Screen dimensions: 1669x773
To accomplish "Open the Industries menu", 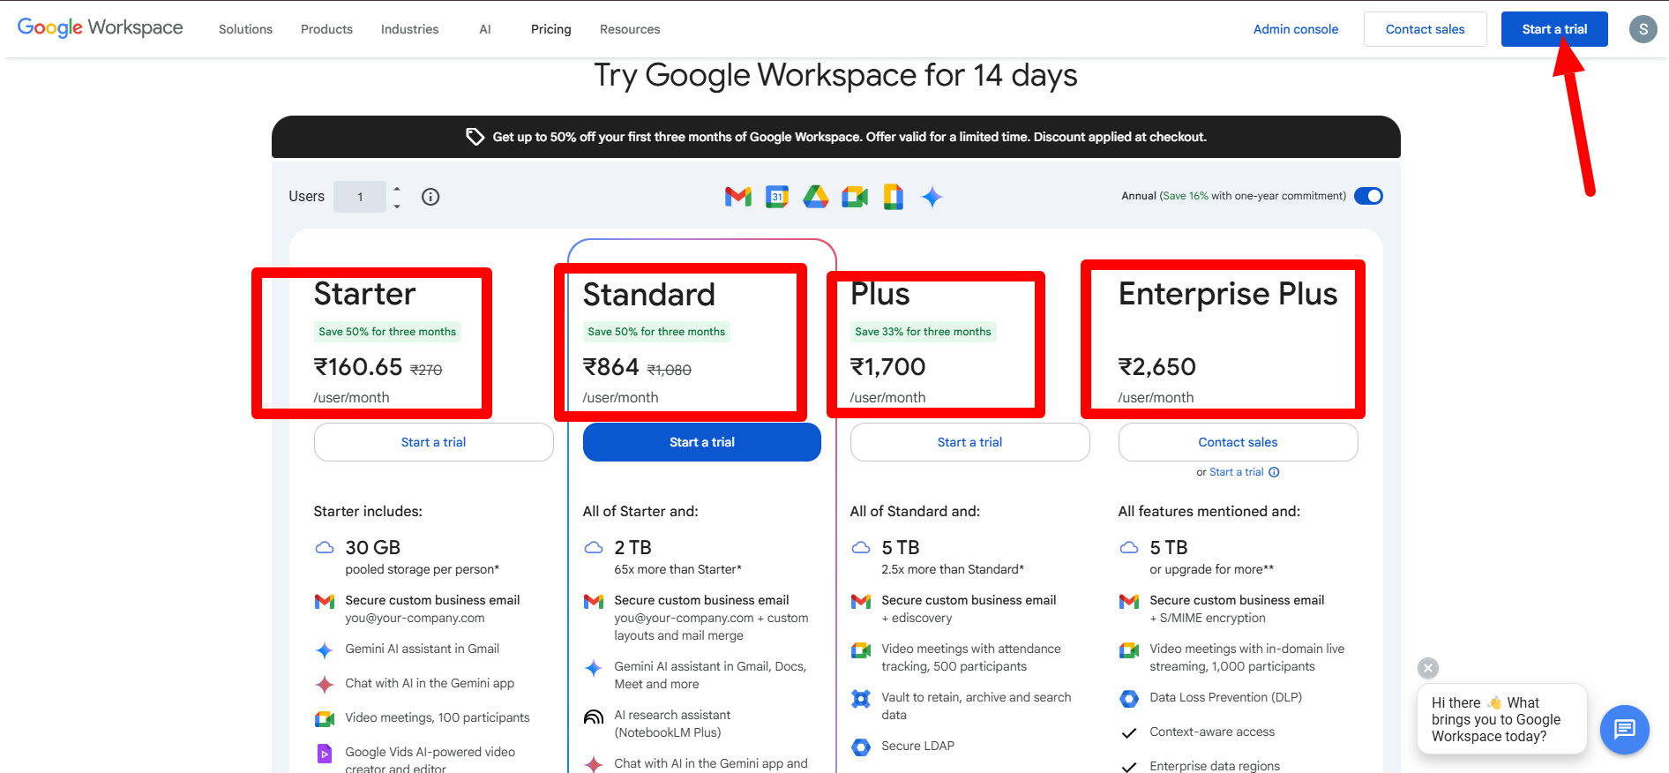I will click(409, 29).
